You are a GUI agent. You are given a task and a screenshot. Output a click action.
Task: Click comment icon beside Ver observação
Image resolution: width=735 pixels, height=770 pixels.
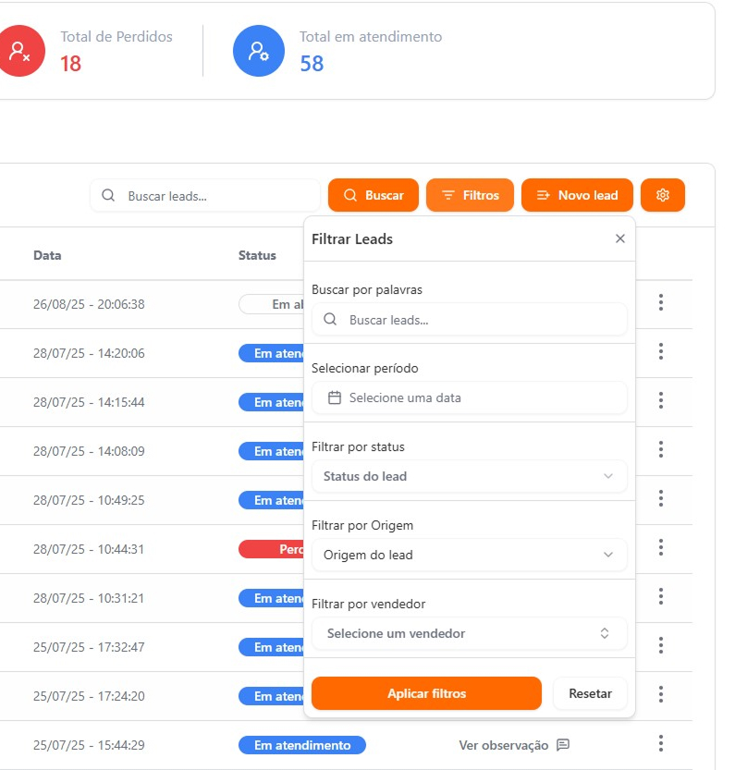(x=562, y=745)
